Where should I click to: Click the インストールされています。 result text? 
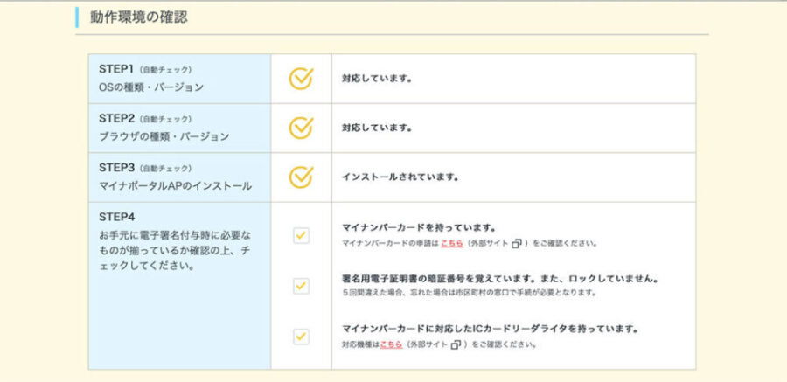point(400,177)
